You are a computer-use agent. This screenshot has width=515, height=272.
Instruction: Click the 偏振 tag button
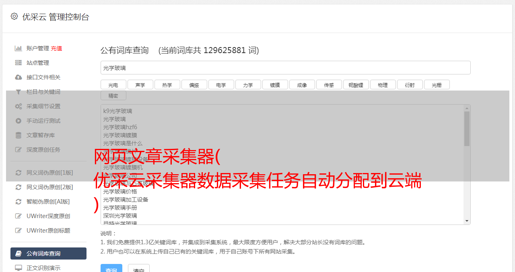click(x=194, y=84)
